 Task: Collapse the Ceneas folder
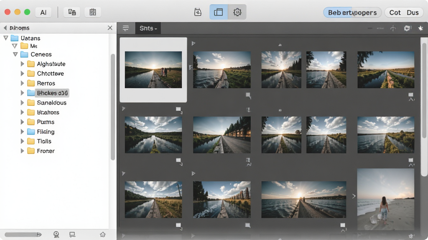point(15,55)
